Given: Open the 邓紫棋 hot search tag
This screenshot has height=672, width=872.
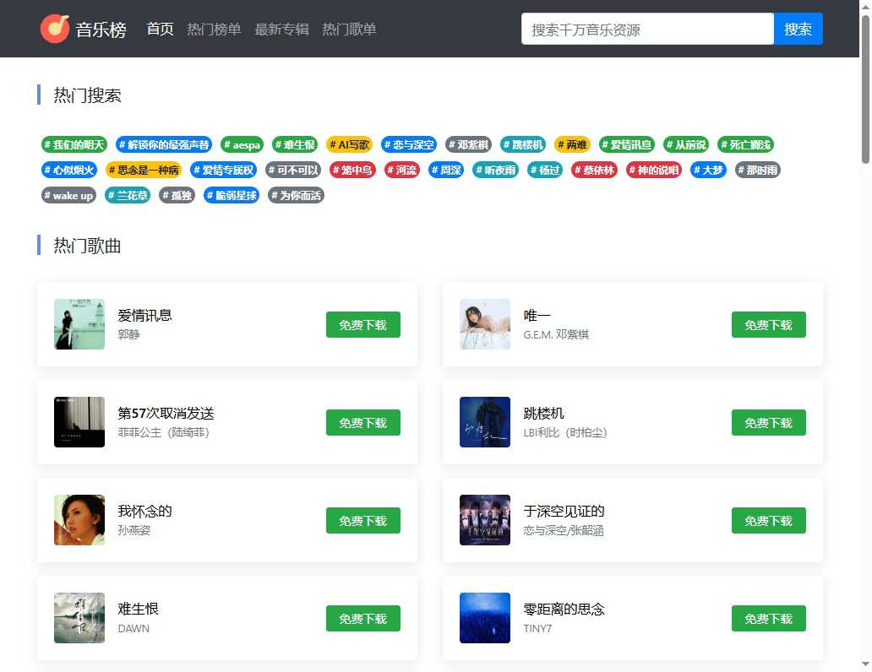Looking at the screenshot, I should coord(467,144).
